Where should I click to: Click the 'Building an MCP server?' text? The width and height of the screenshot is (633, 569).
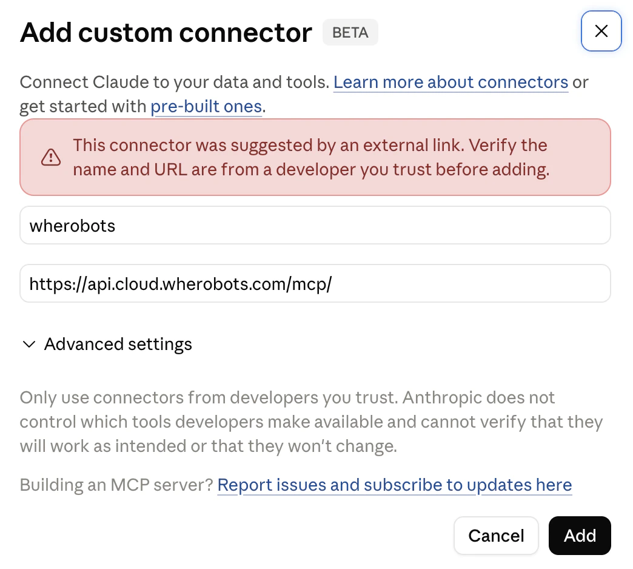pos(116,485)
